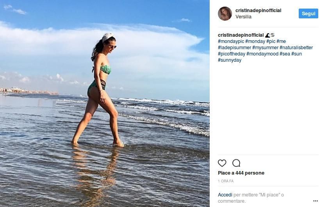
Task: Click the beach post photo
Action: 105,103
